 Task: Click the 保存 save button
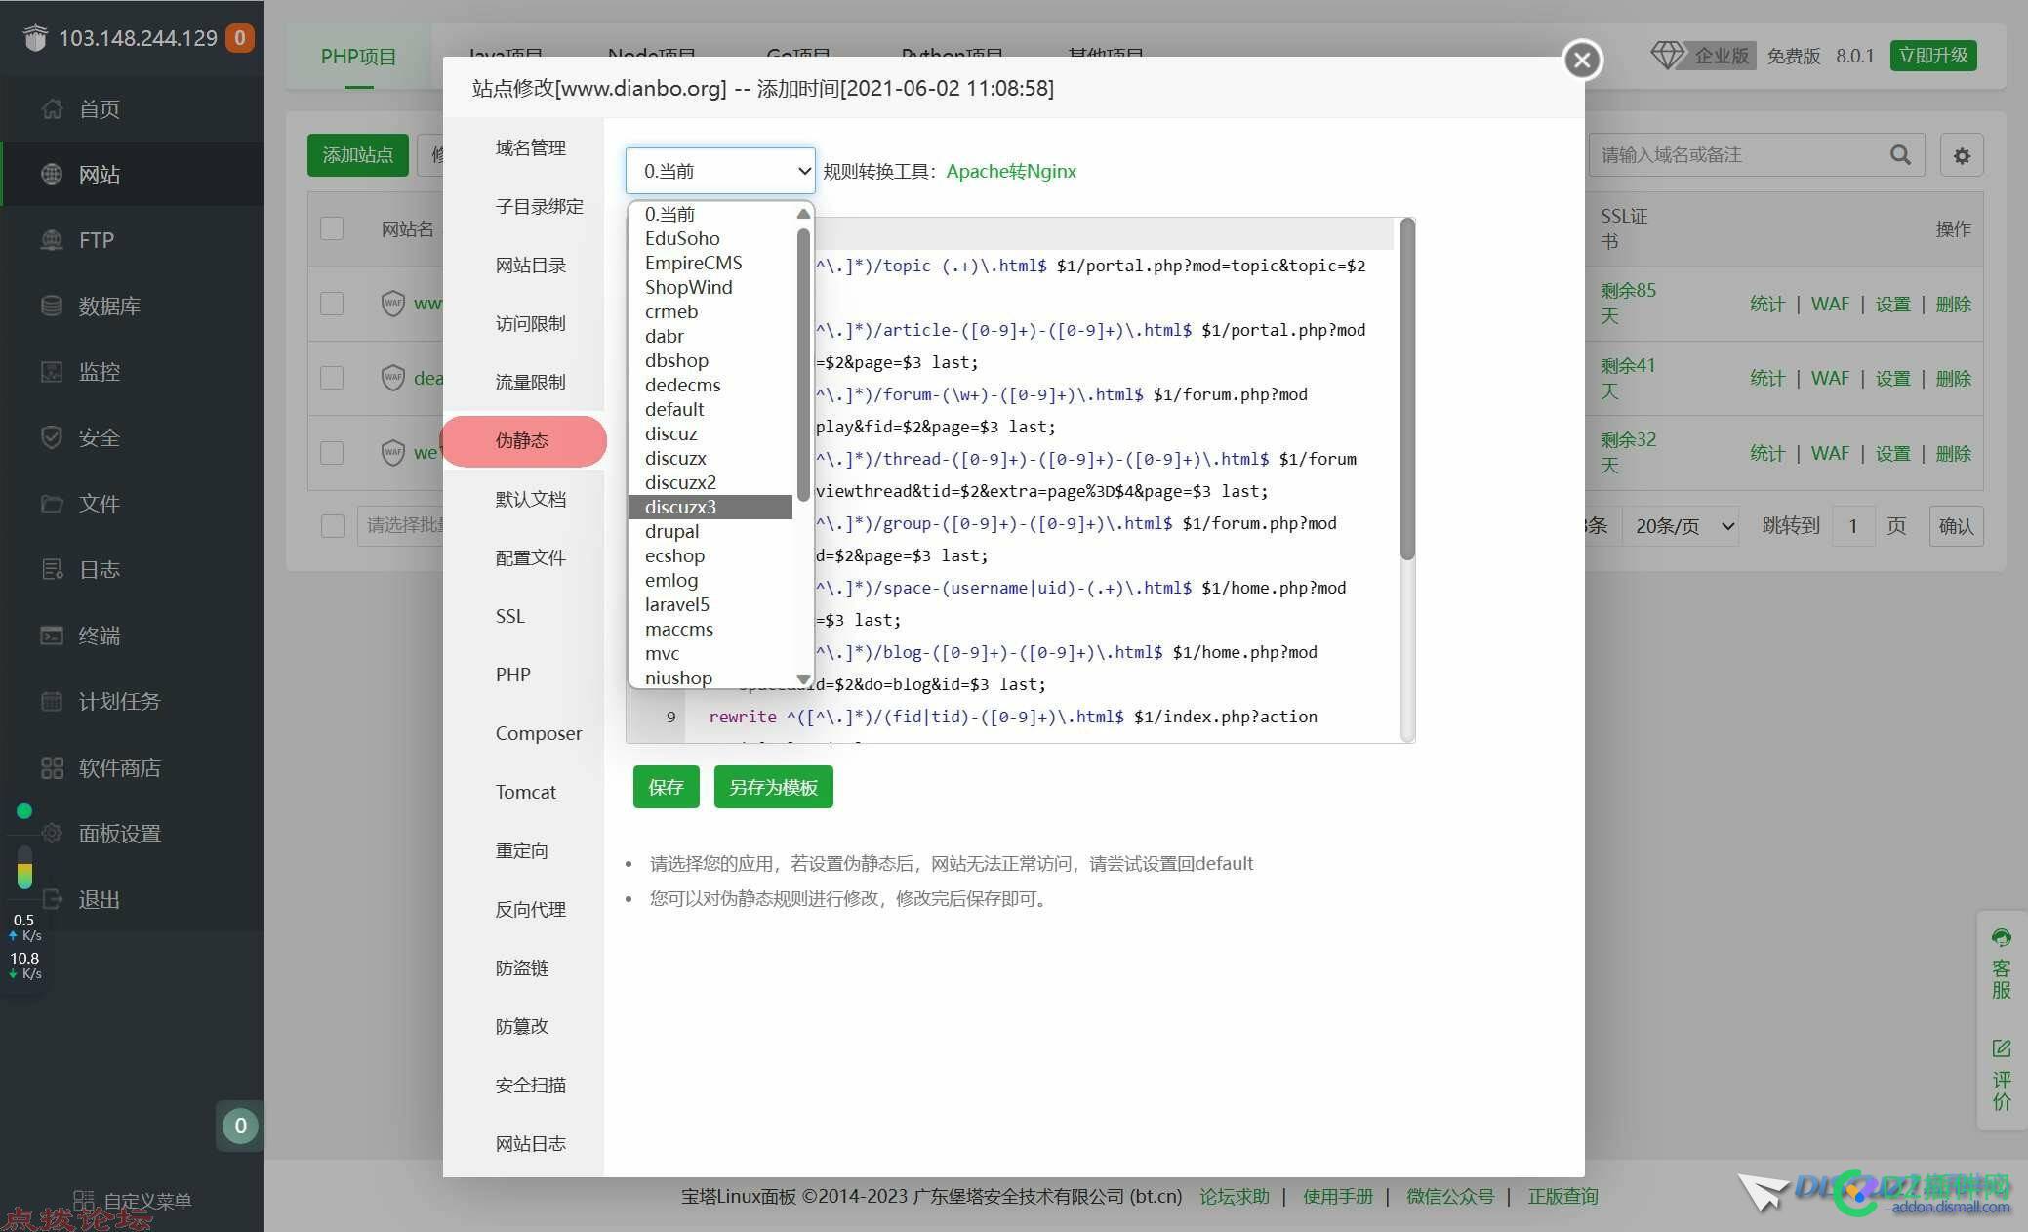point(666,787)
